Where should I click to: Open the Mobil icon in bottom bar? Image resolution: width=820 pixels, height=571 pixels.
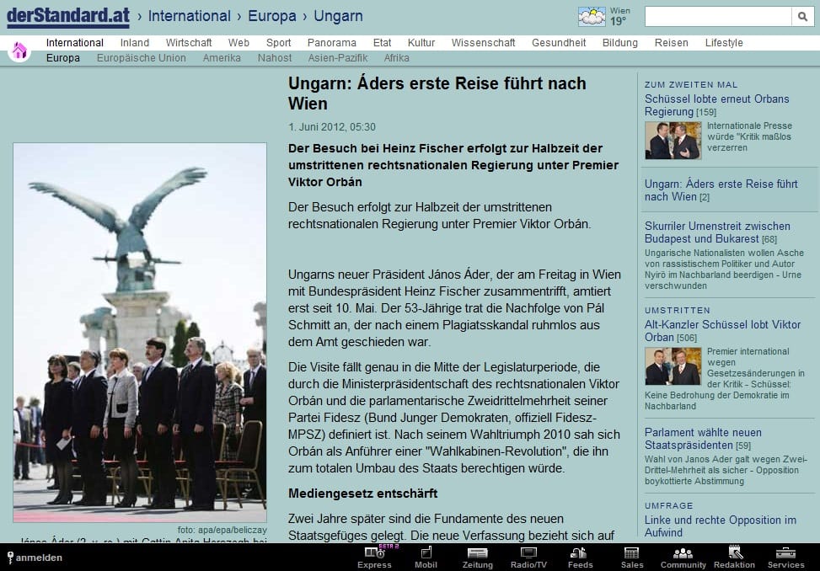tap(426, 558)
